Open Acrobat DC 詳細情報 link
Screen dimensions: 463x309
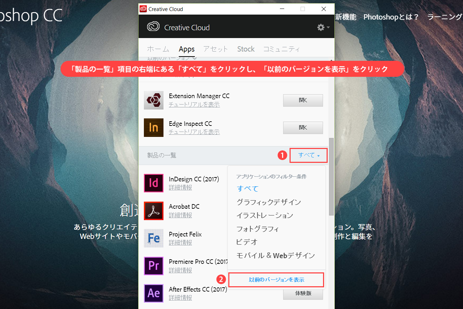click(x=180, y=215)
